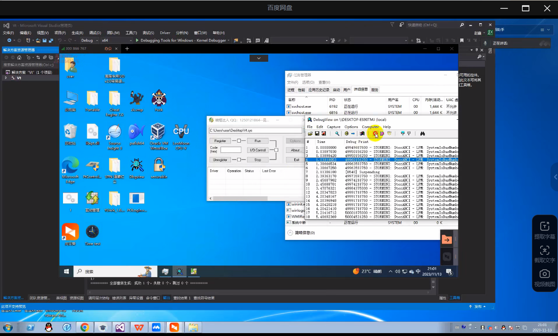The image size is (558, 336).
Task: Click remote desktop top chevron dropdown
Action: click(259, 58)
